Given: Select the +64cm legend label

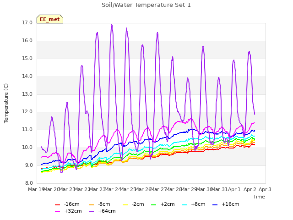Looking at the screenshot, I should pyautogui.click(x=107, y=211).
